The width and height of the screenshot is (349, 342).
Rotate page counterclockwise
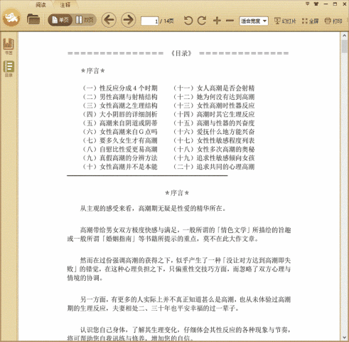pyautogui.click(x=188, y=21)
